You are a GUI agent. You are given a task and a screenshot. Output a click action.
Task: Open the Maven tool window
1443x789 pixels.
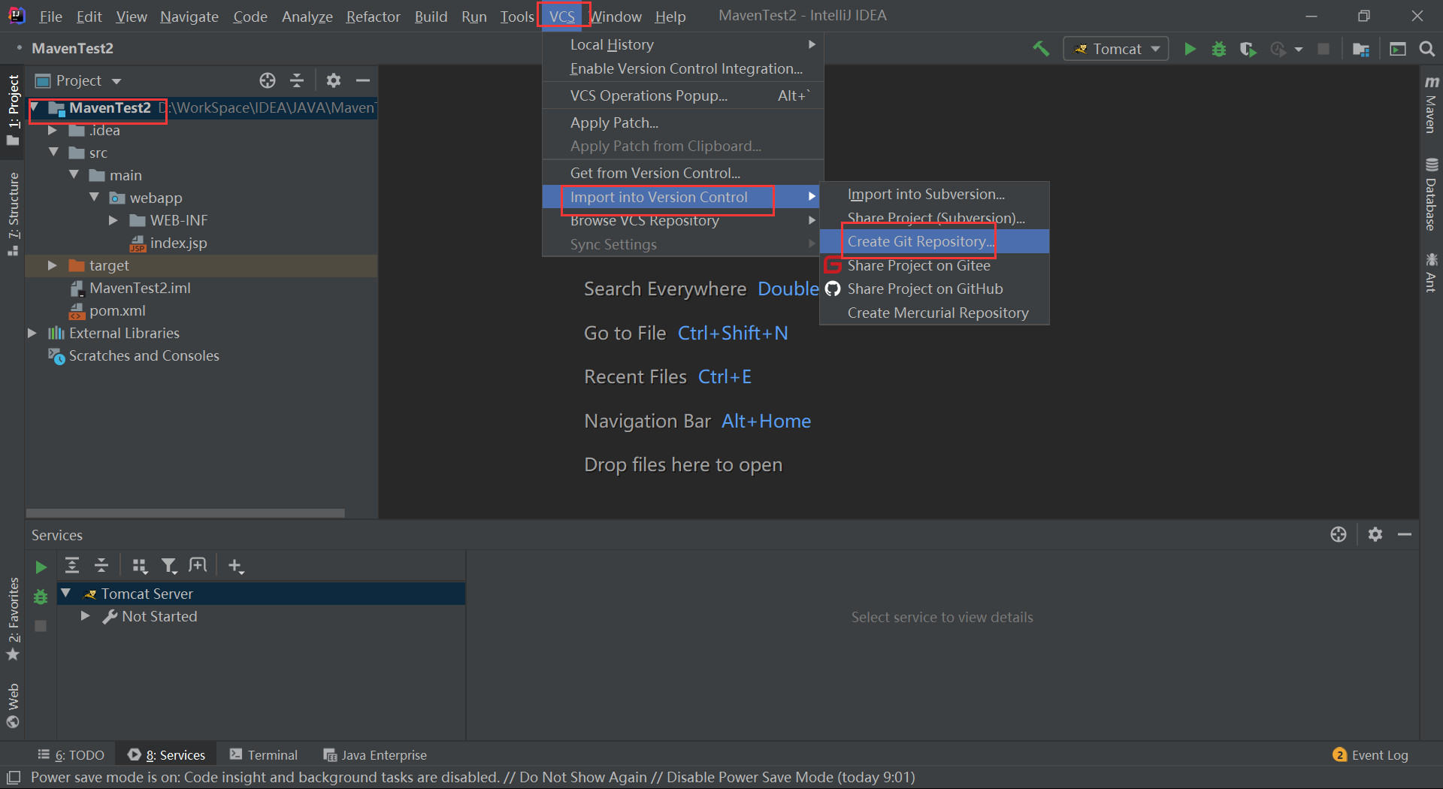click(1431, 104)
